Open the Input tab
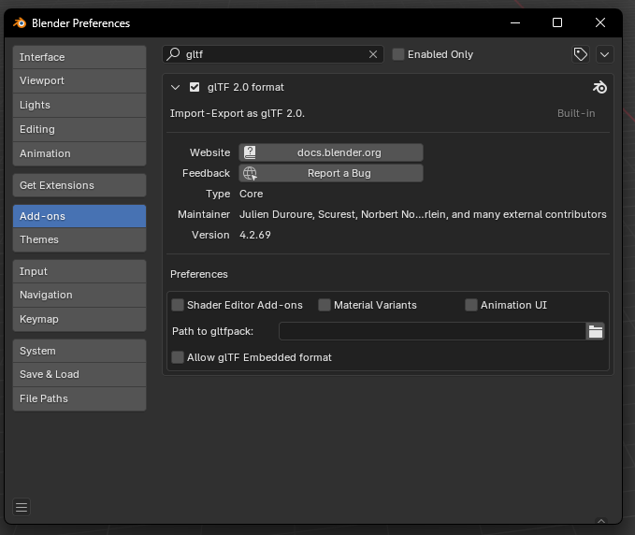Image resolution: width=635 pixels, height=535 pixels. tap(79, 271)
